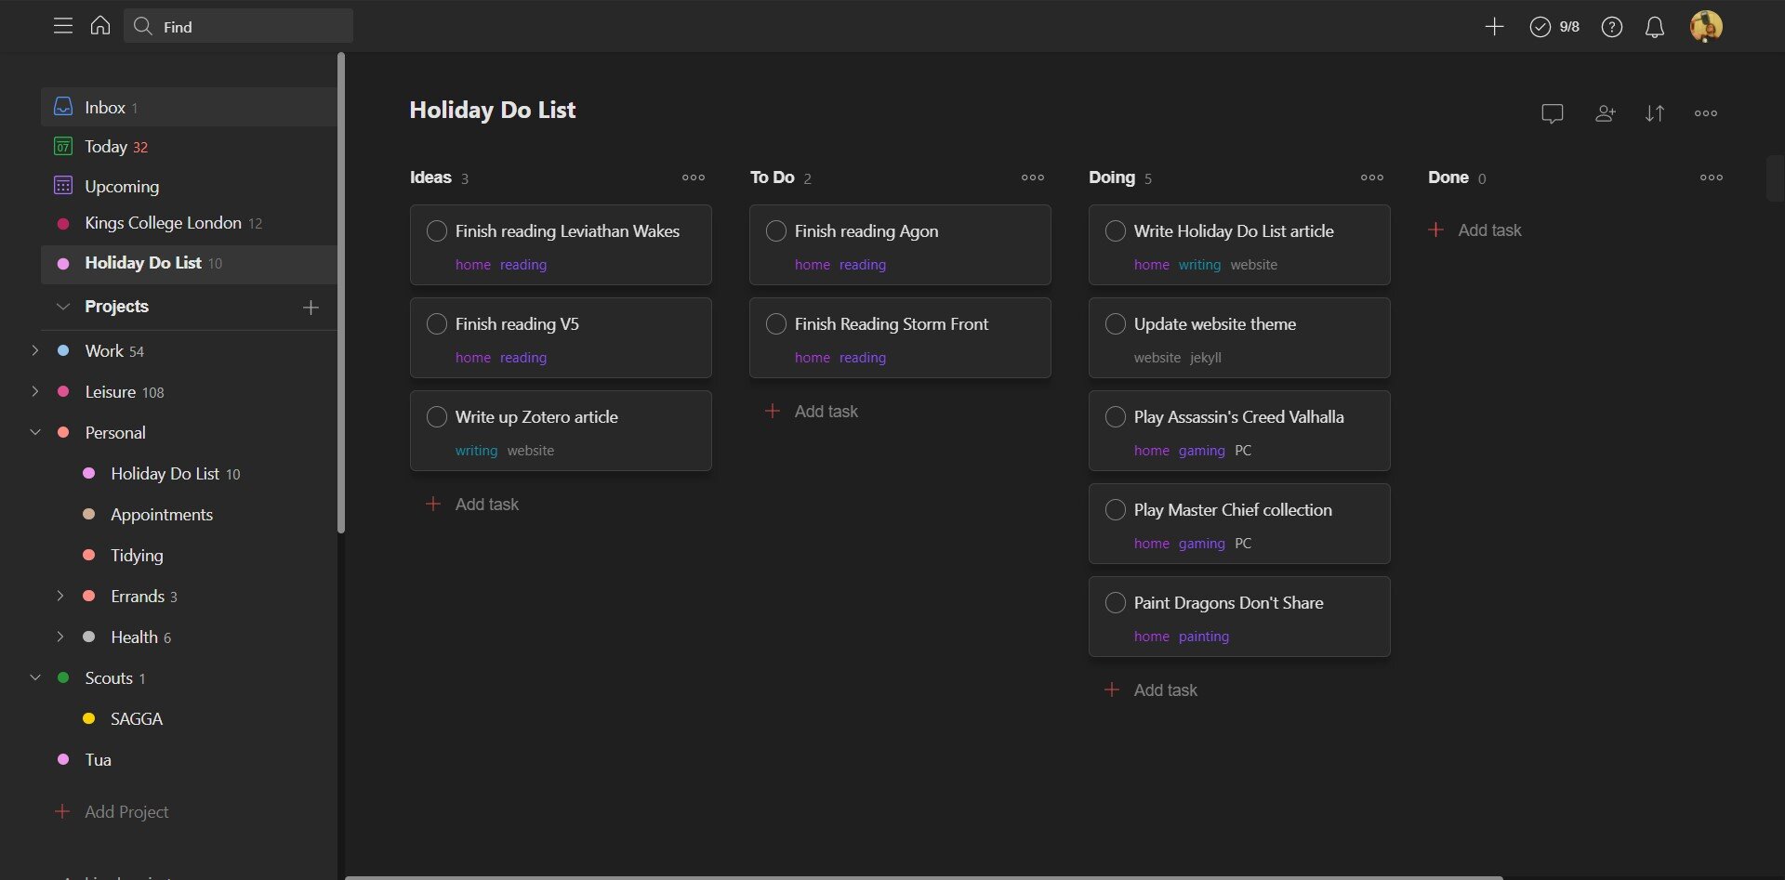Expand the Leisure project
1785x880 pixels.
point(35,391)
